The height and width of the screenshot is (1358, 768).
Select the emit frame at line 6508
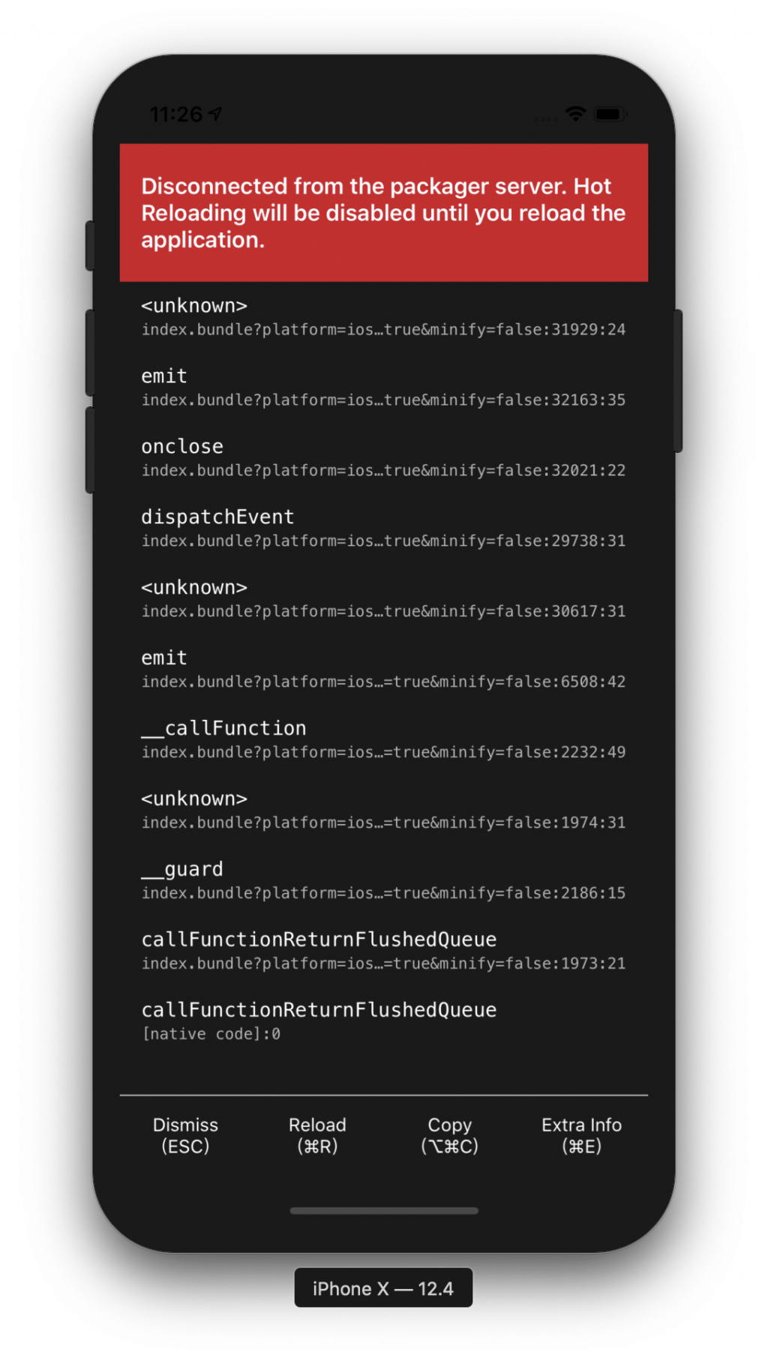(383, 670)
